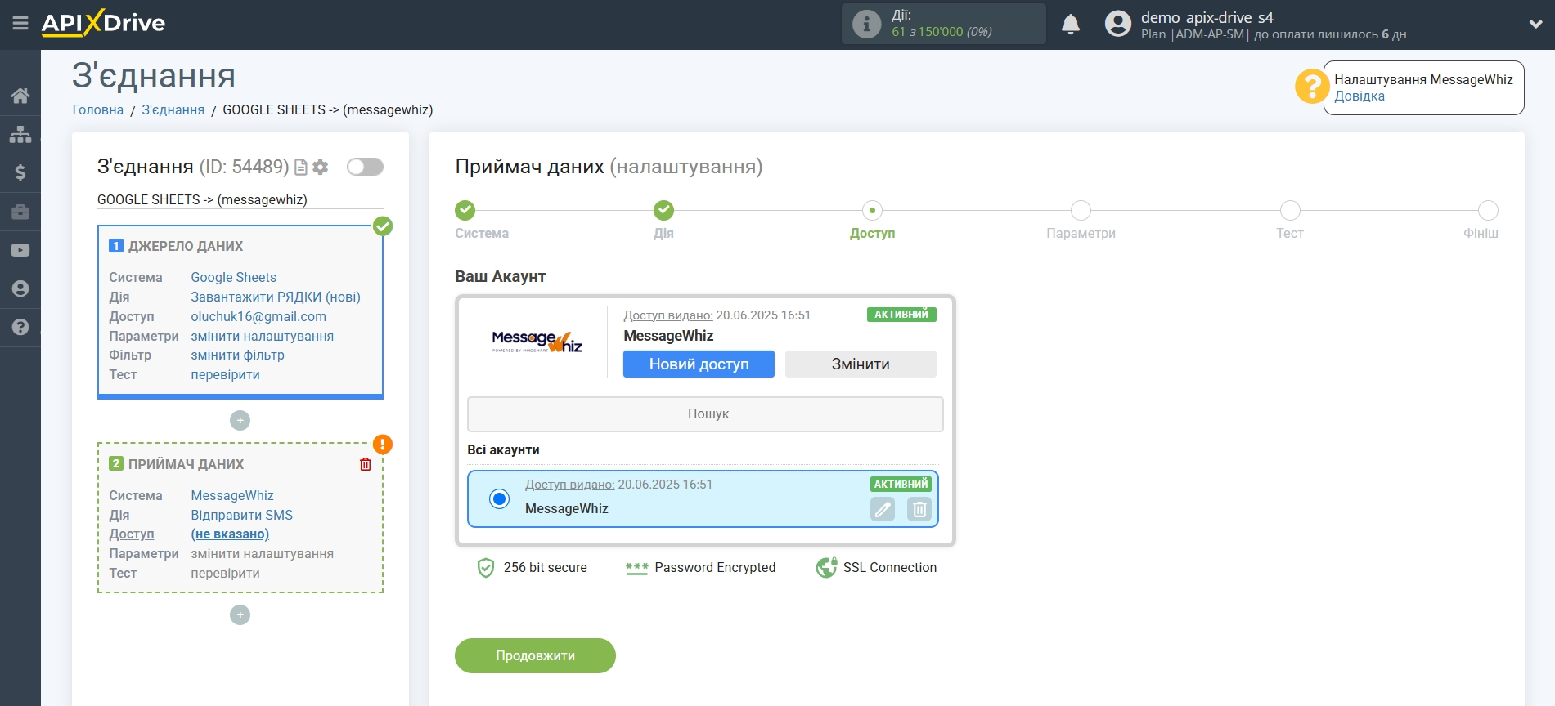Go to Home sidebar icon
Viewport: 1555px width, 706px height.
tap(20, 96)
